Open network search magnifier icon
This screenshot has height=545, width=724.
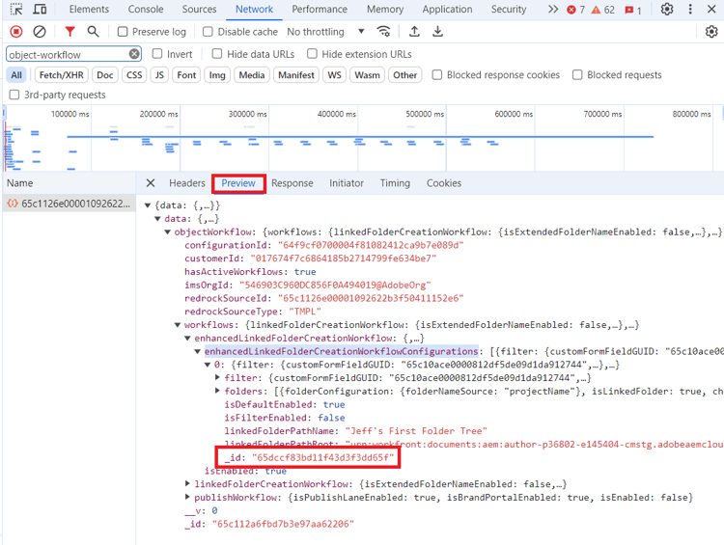(x=93, y=32)
